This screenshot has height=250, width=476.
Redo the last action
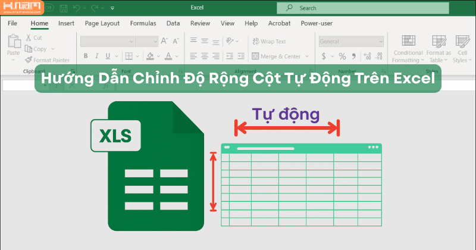click(x=95, y=8)
